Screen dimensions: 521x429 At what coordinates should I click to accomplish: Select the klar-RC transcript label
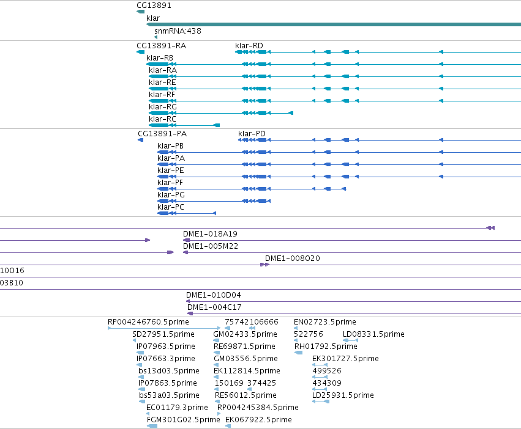point(162,119)
